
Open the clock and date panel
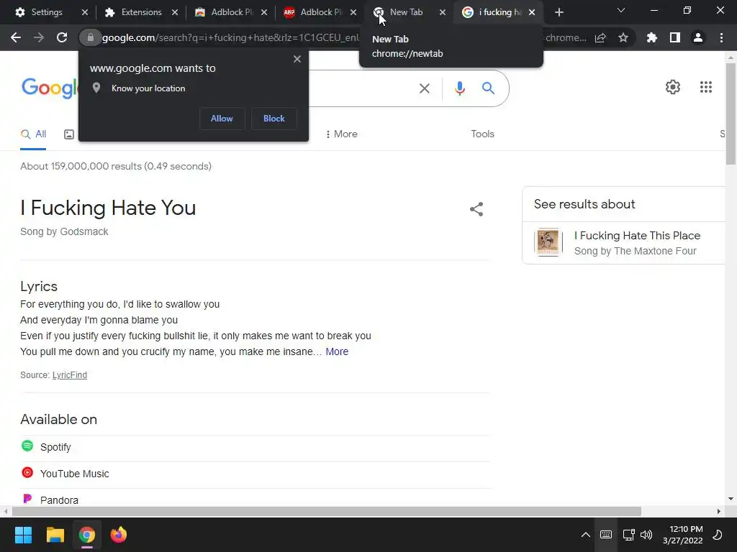point(683,535)
